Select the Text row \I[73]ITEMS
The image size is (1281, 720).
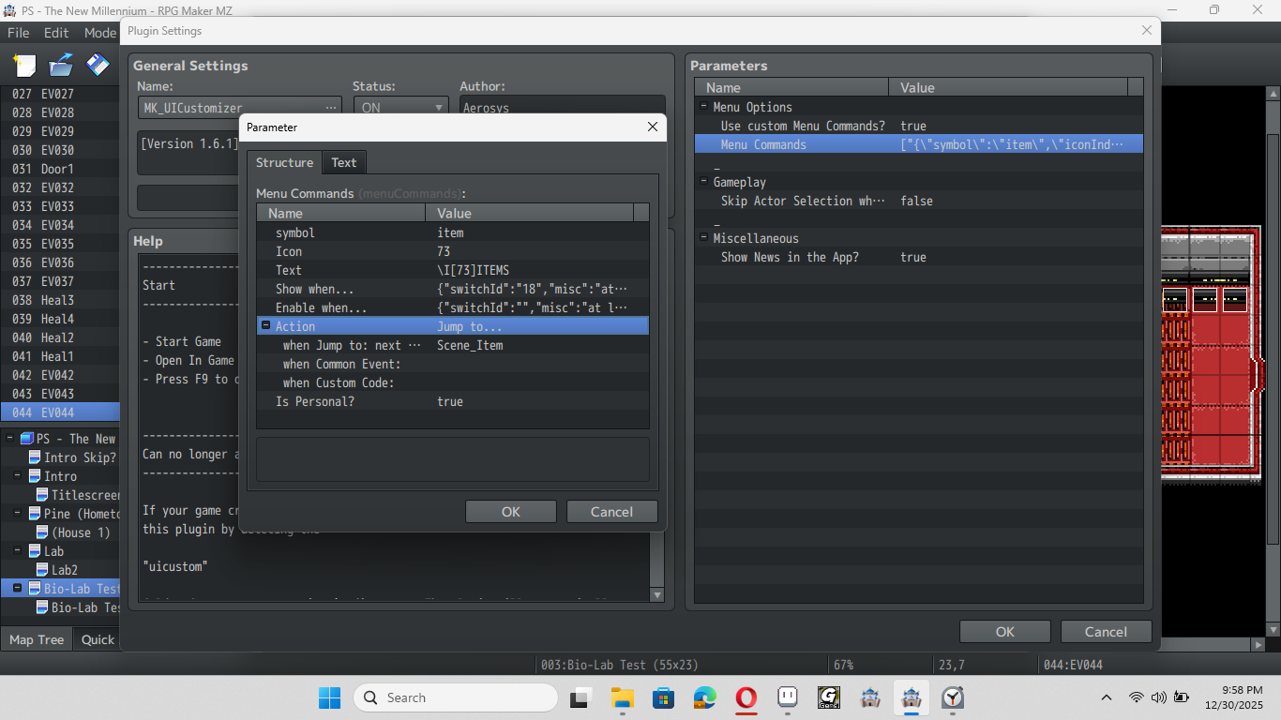[x=453, y=270]
